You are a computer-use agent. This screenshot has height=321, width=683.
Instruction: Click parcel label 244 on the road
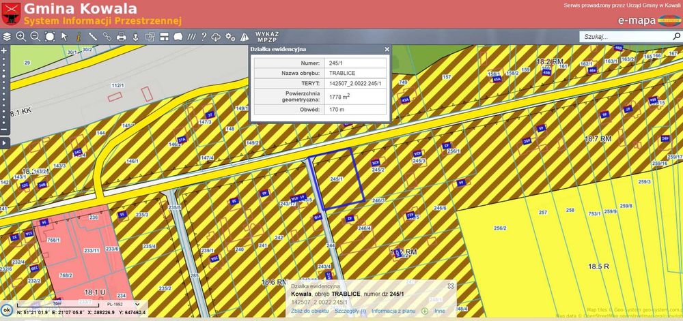[x=331, y=245]
